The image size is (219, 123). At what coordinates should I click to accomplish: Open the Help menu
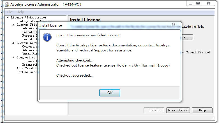(20, 12)
